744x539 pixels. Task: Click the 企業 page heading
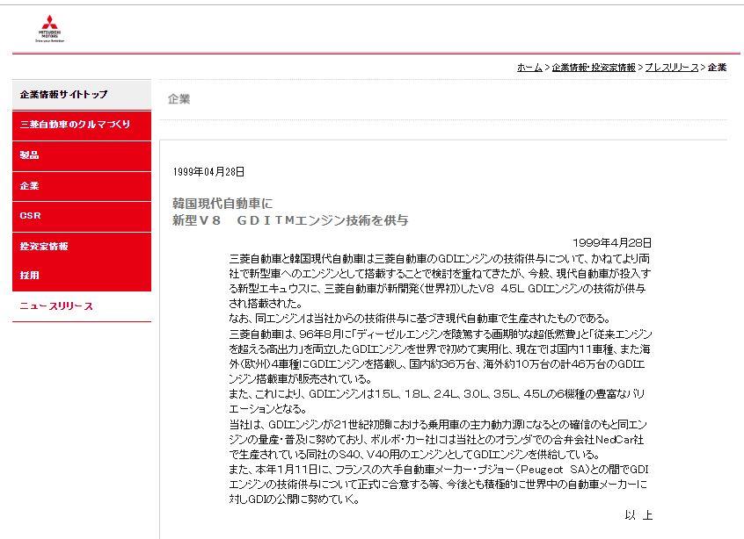point(179,99)
